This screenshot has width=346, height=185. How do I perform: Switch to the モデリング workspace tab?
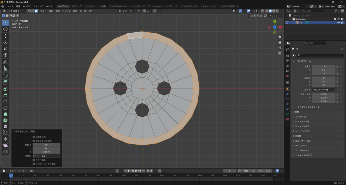pos(77,6)
